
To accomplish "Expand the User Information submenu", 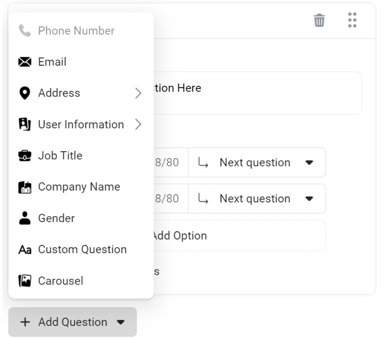I will 138,124.
